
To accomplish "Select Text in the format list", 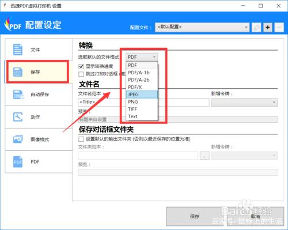I will (x=142, y=116).
